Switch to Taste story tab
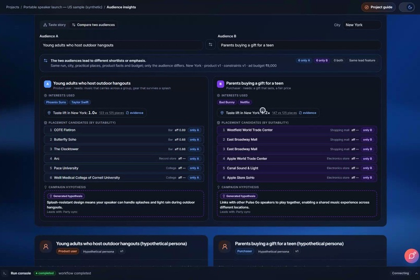The width and height of the screenshot is (420, 280). 55,25
